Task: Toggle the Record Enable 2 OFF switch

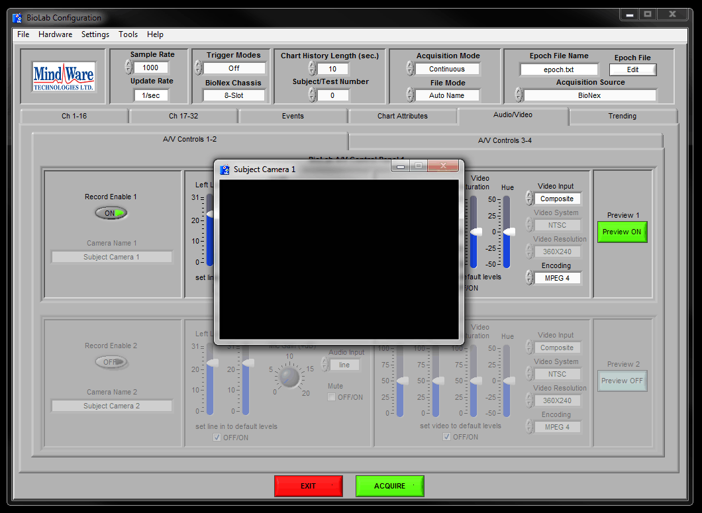Action: [x=111, y=362]
